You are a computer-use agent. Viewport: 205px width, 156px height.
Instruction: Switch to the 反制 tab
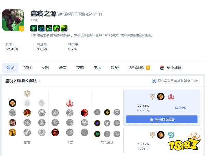click(45, 68)
